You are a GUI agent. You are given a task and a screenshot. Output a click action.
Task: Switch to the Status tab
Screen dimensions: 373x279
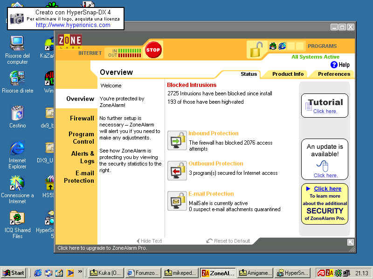coord(249,74)
